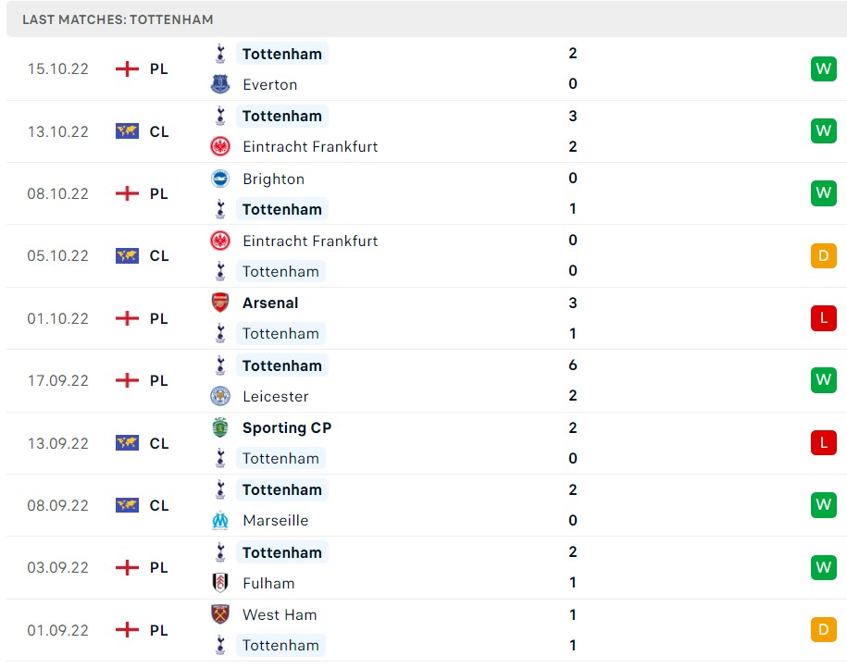Click the Sporting CP crest
Image resolution: width=847 pixels, height=668 pixels.
tap(220, 427)
